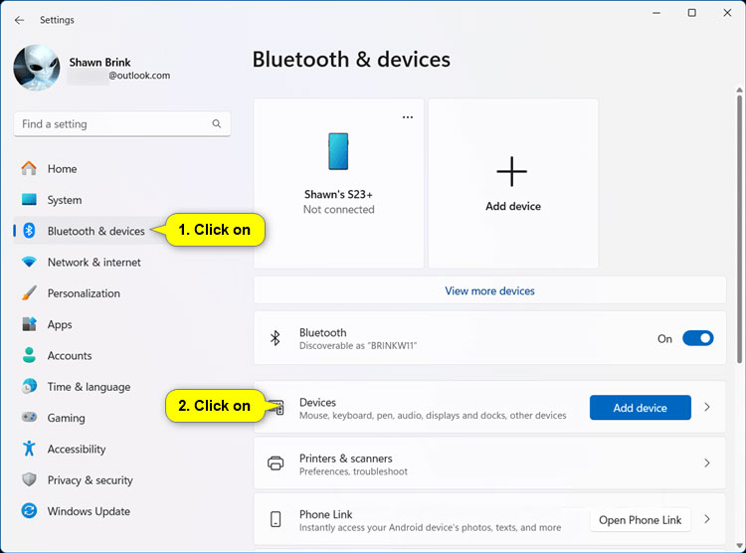Click in the Find a setting box
Screen dimensions: 746x553
click(x=122, y=124)
